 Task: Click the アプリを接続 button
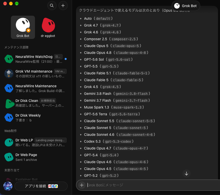coord(41,186)
